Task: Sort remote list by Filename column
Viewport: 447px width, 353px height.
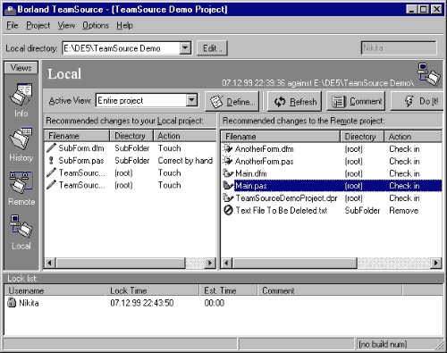Action: pos(281,137)
